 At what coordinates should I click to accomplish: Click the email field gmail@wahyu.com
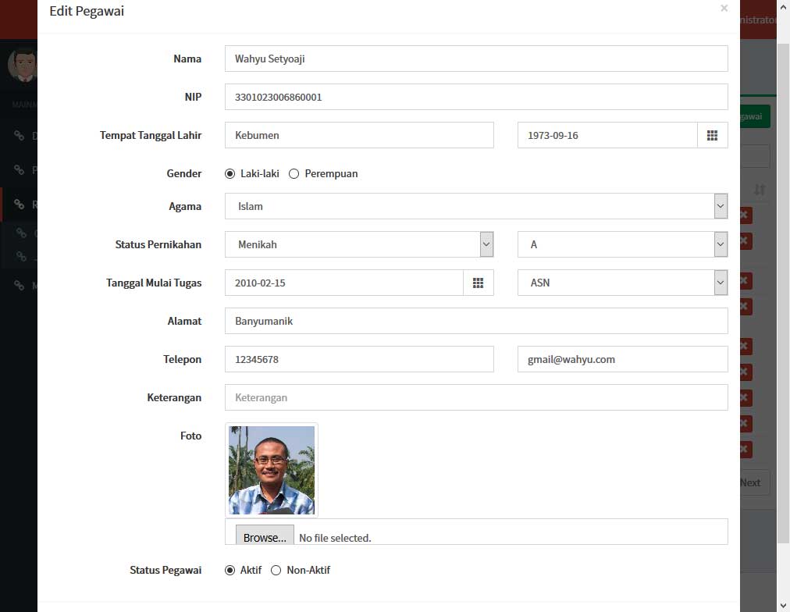(622, 359)
